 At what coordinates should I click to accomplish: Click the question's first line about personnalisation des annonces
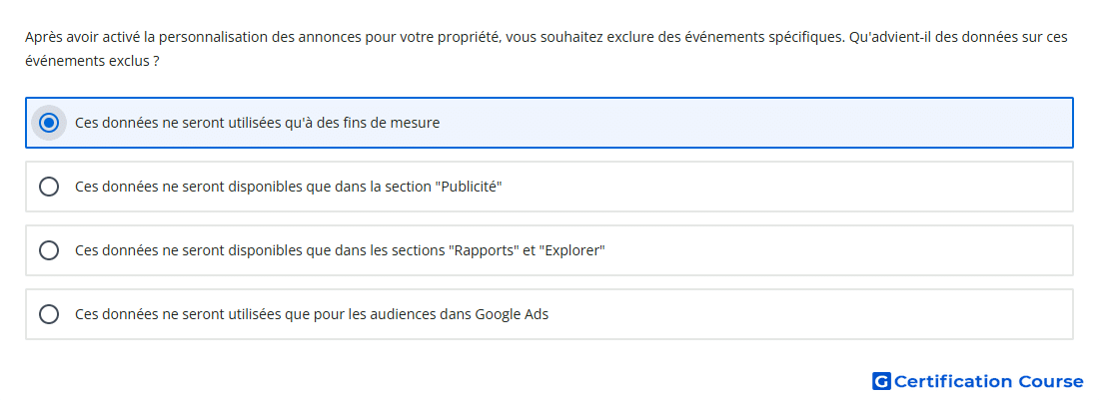pyautogui.click(x=546, y=37)
